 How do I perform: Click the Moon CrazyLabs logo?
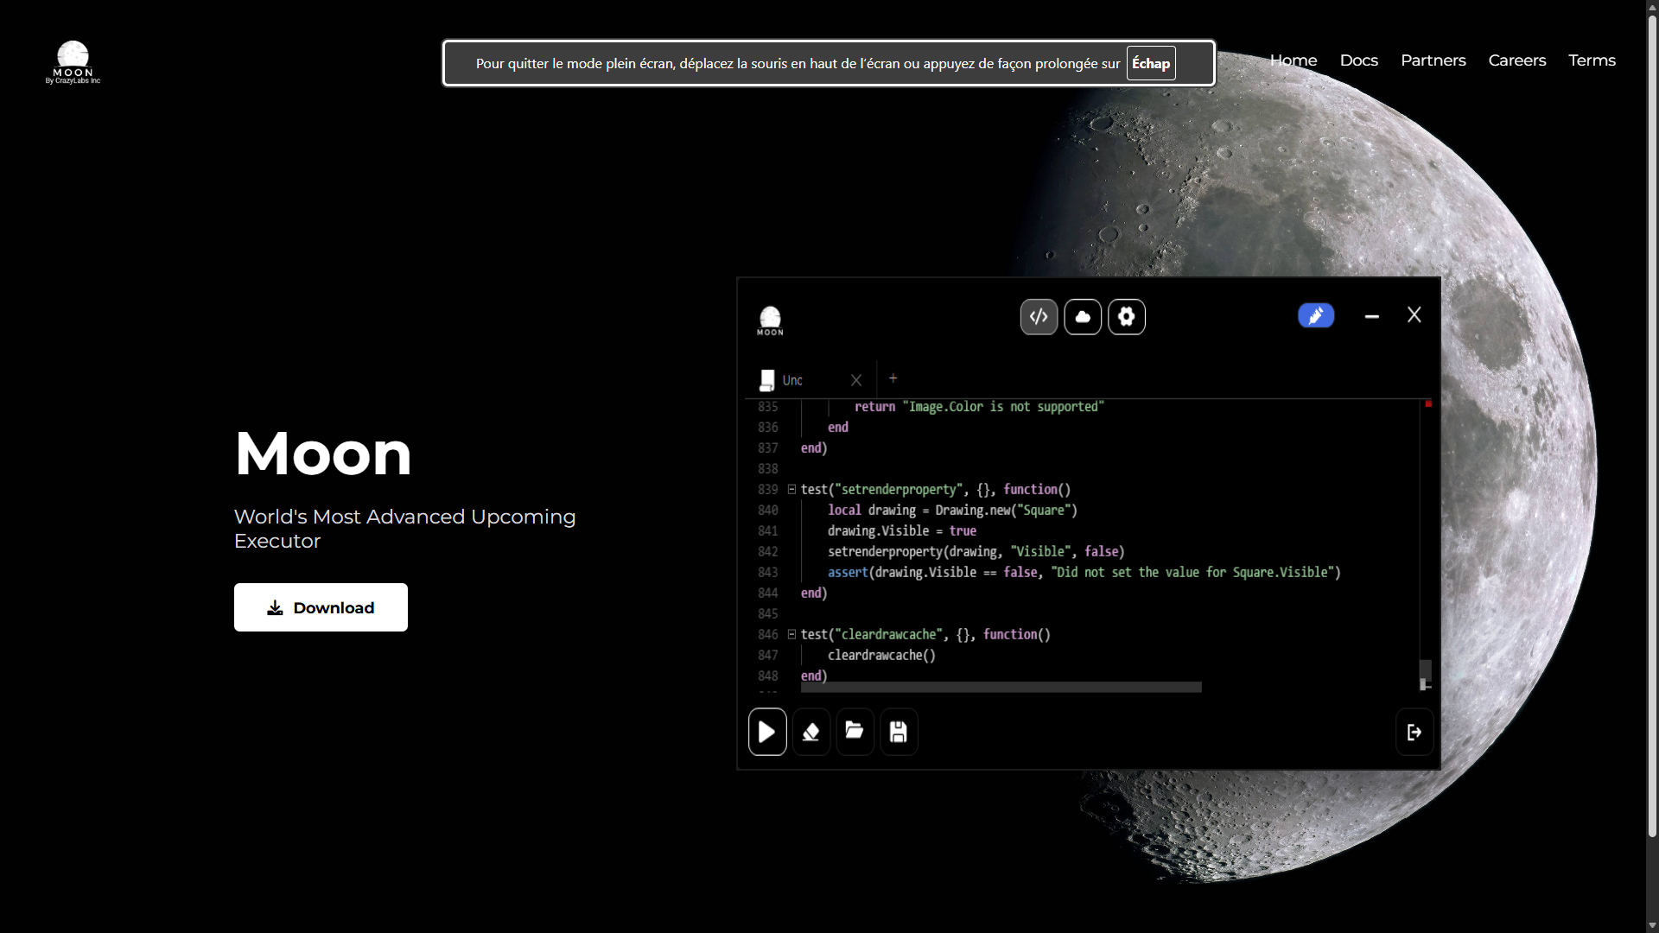click(73, 62)
